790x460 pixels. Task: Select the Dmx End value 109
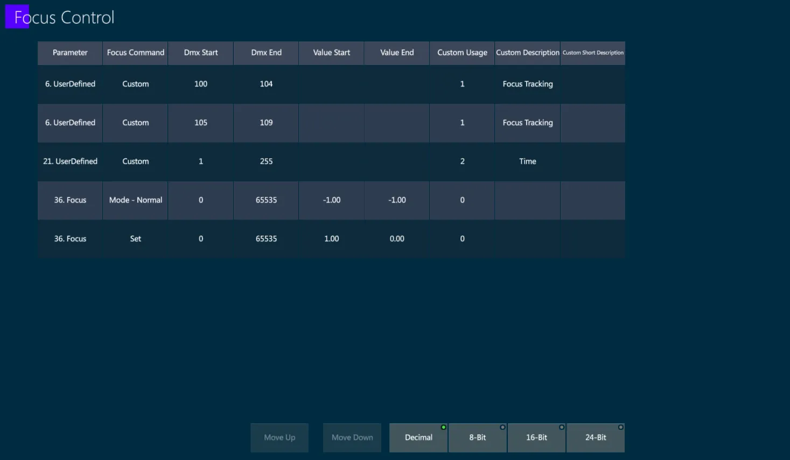coord(266,123)
